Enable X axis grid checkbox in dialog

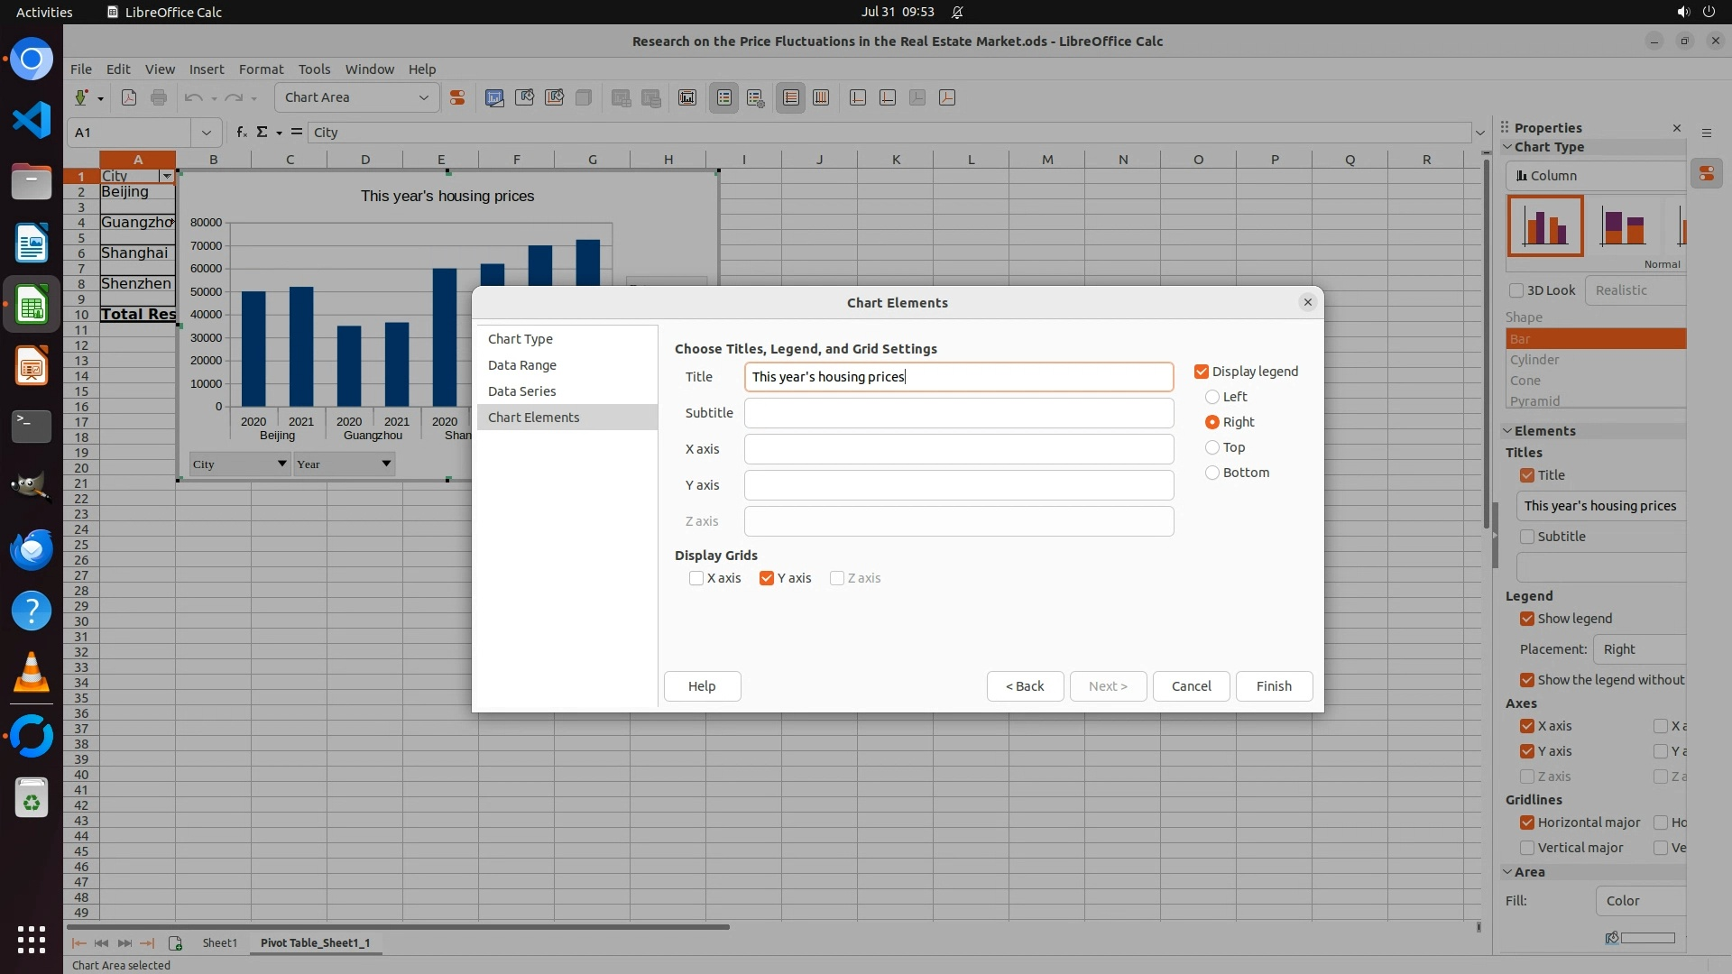(696, 578)
